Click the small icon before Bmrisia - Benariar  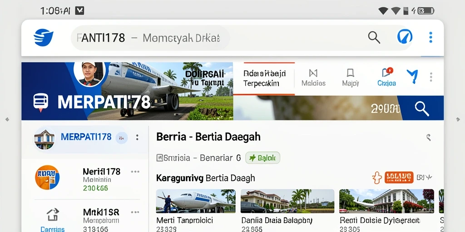[x=159, y=158]
